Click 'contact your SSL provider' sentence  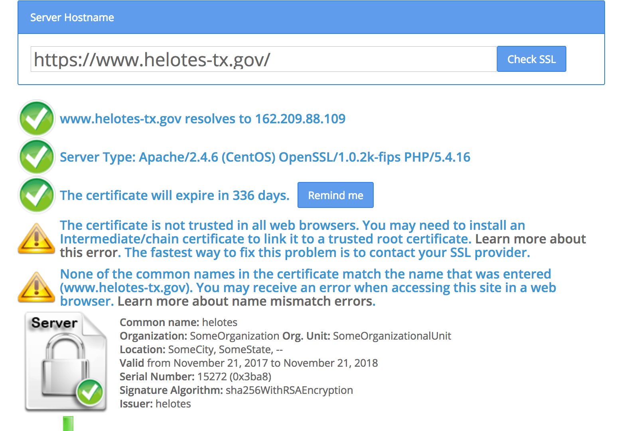coord(327,253)
